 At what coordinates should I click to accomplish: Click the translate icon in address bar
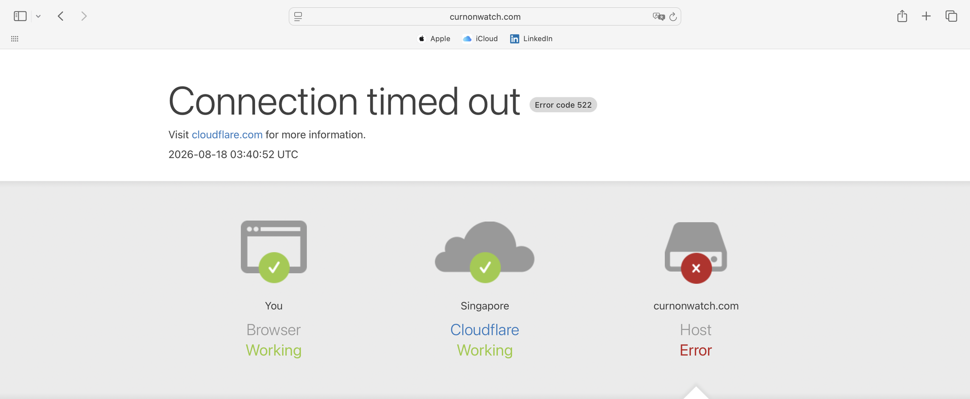(659, 16)
